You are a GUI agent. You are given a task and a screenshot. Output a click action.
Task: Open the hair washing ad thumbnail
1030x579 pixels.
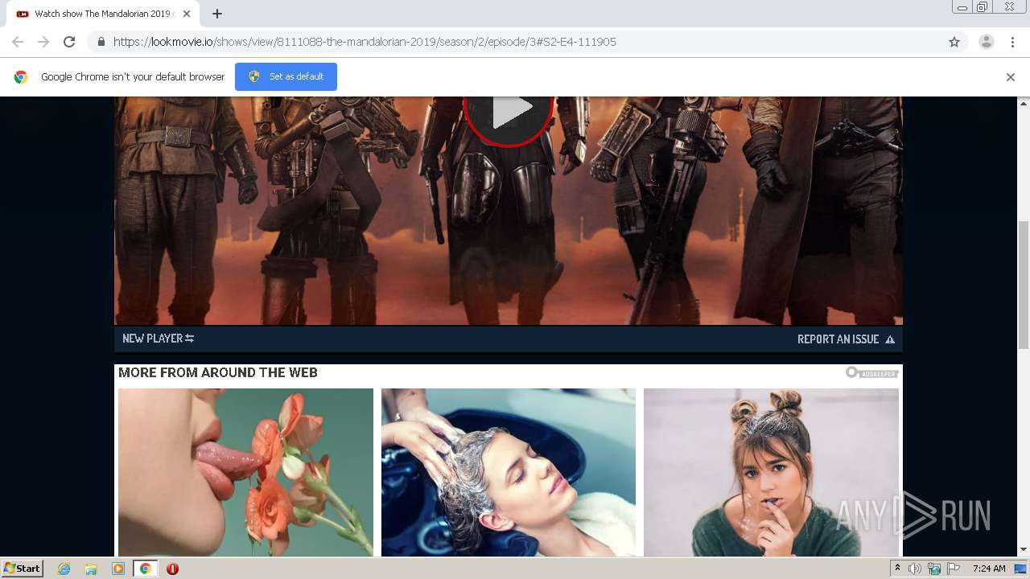[509, 472]
